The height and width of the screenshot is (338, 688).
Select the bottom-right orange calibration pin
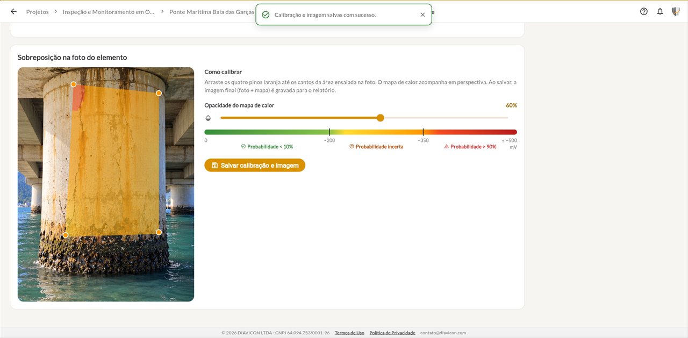159,232
